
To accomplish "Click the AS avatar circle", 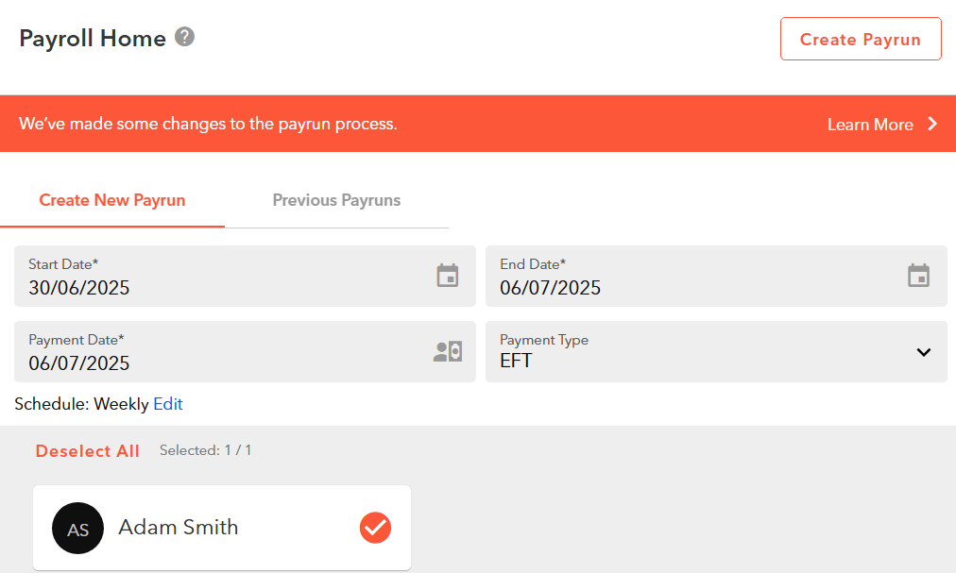I will coord(78,528).
